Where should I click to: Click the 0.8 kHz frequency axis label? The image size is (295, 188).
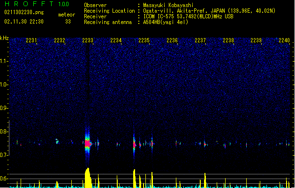point(4,132)
